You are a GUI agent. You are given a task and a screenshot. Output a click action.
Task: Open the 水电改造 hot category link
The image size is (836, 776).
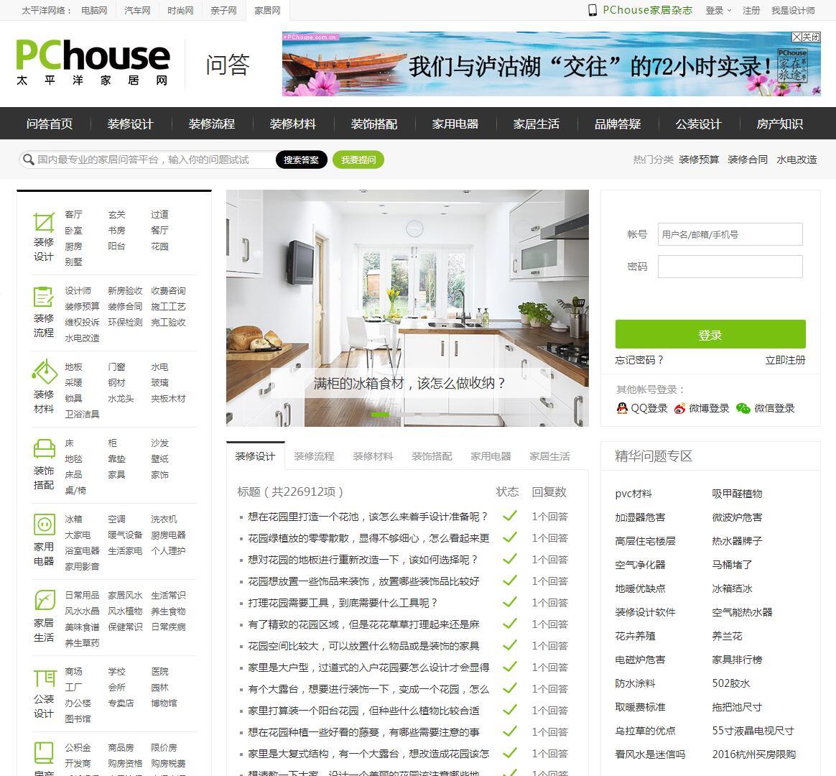796,160
